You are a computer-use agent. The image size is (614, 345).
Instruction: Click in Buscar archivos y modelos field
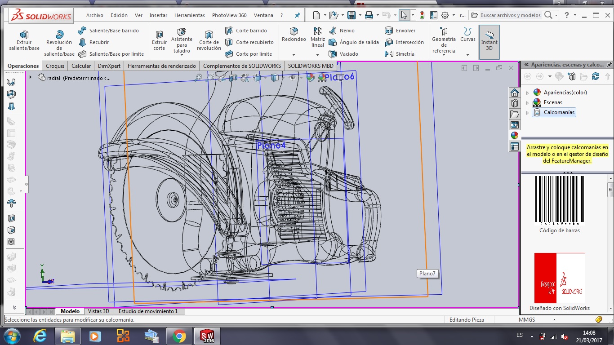click(x=511, y=15)
